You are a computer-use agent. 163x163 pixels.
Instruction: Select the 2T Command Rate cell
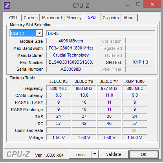[x=135, y=130]
